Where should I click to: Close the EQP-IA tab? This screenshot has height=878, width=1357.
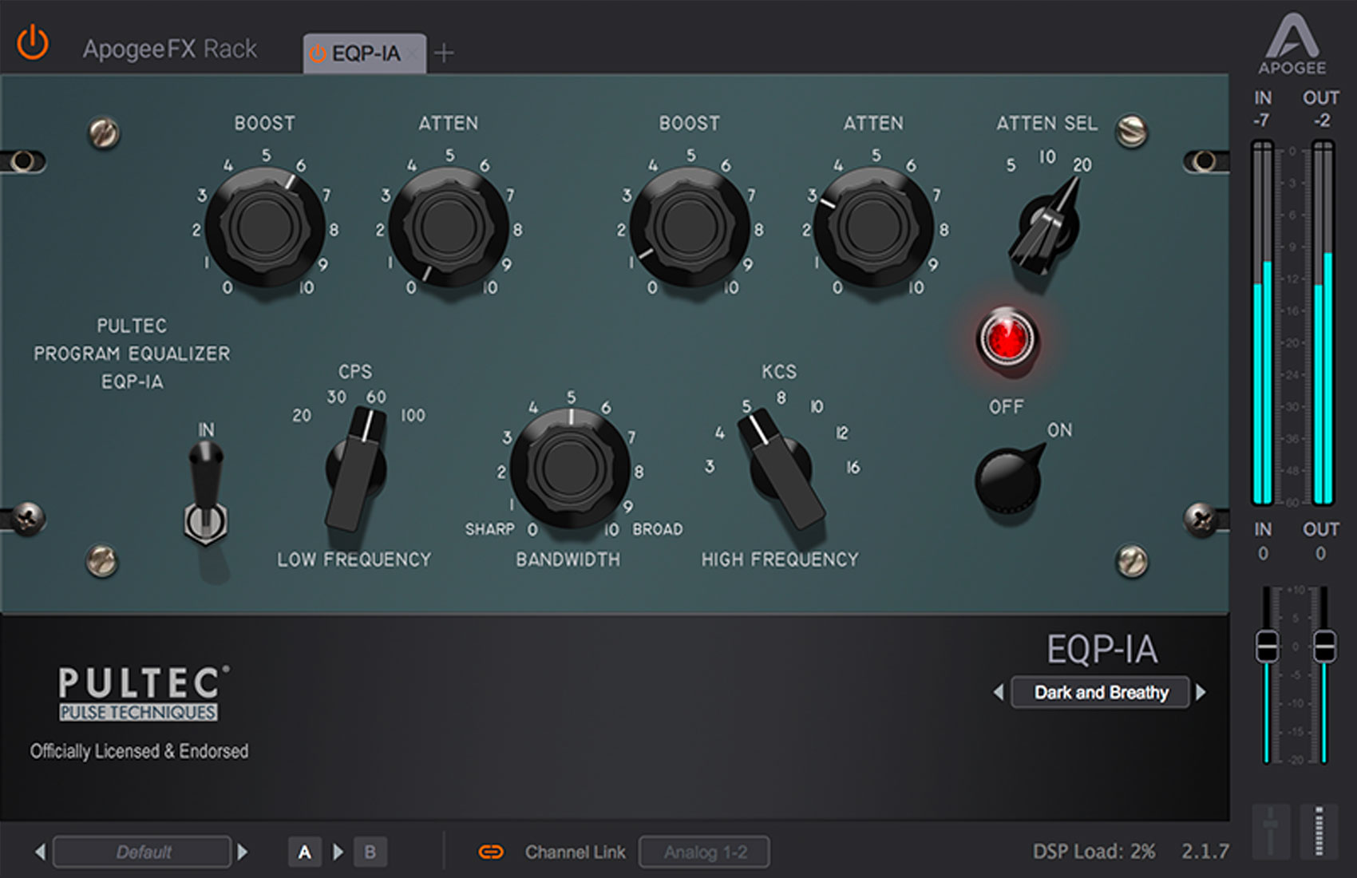tap(412, 54)
